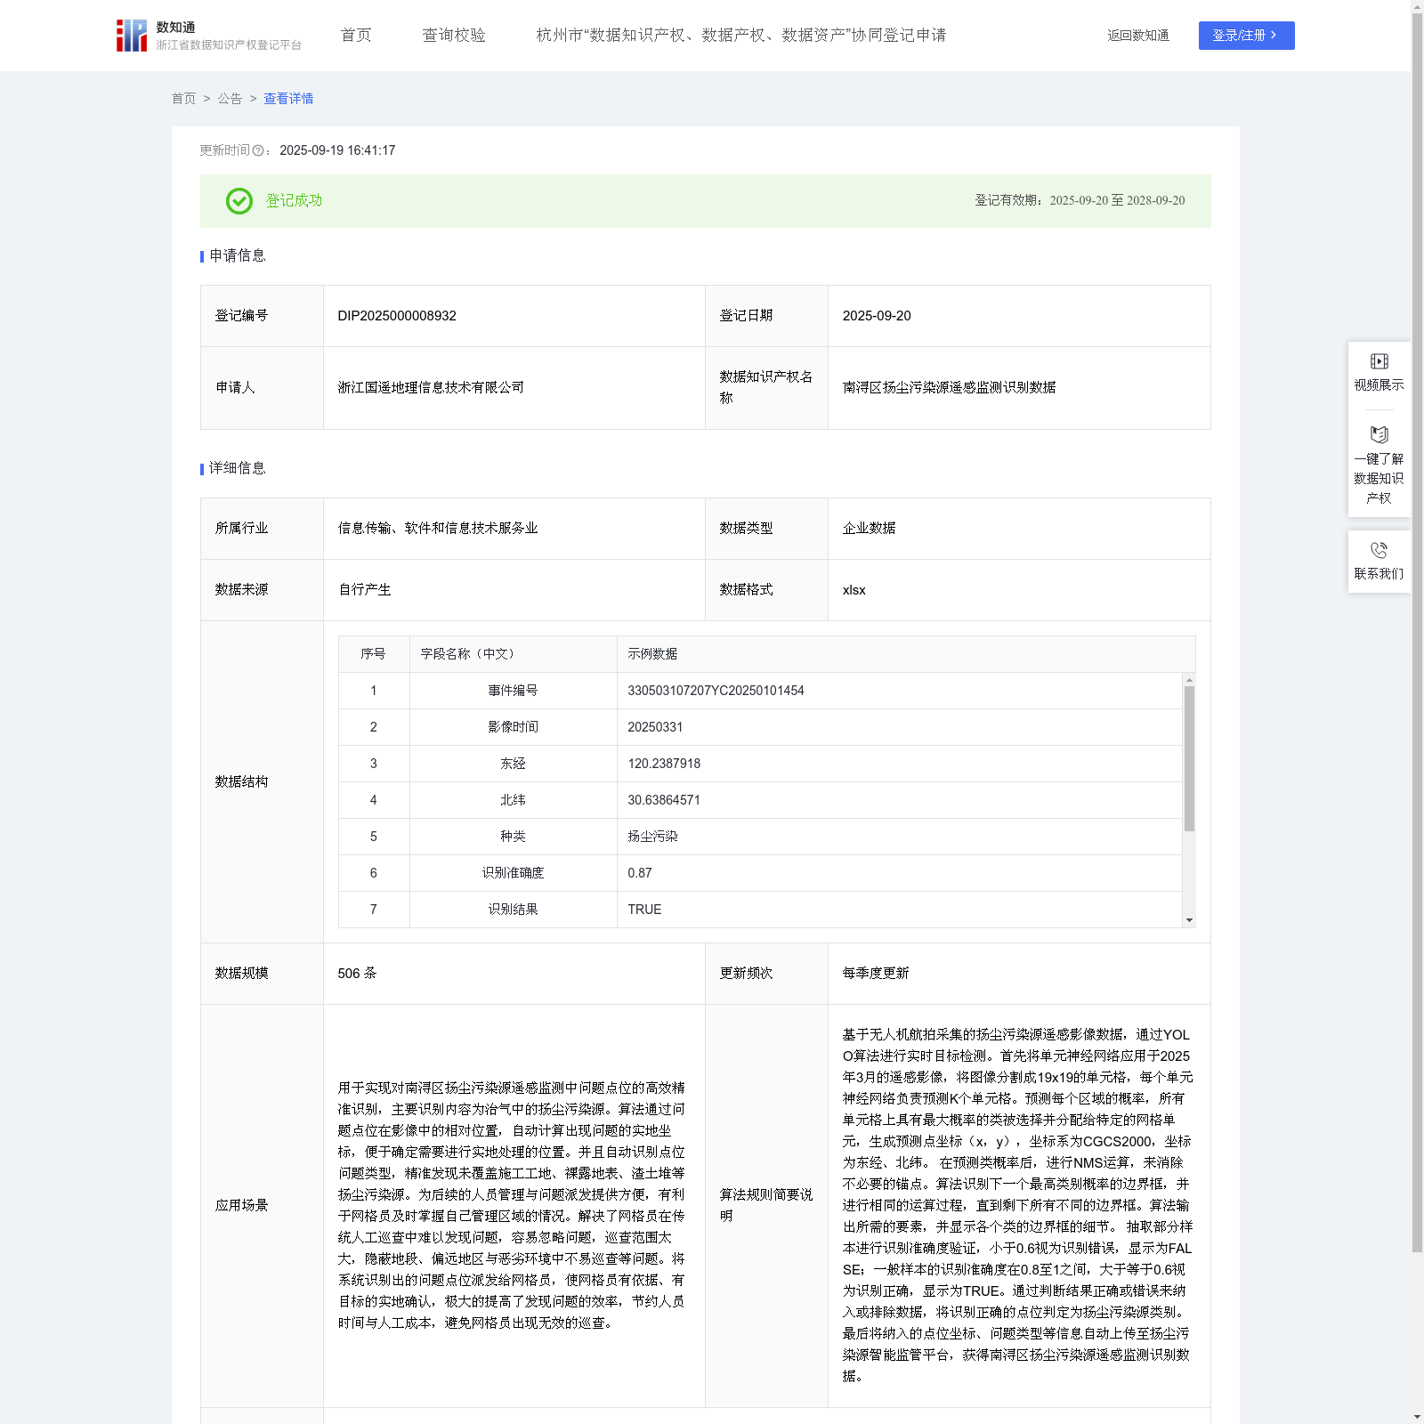1424x1424 pixels.
Task: Click 查看详情 breadcrumb item
Action: [288, 99]
